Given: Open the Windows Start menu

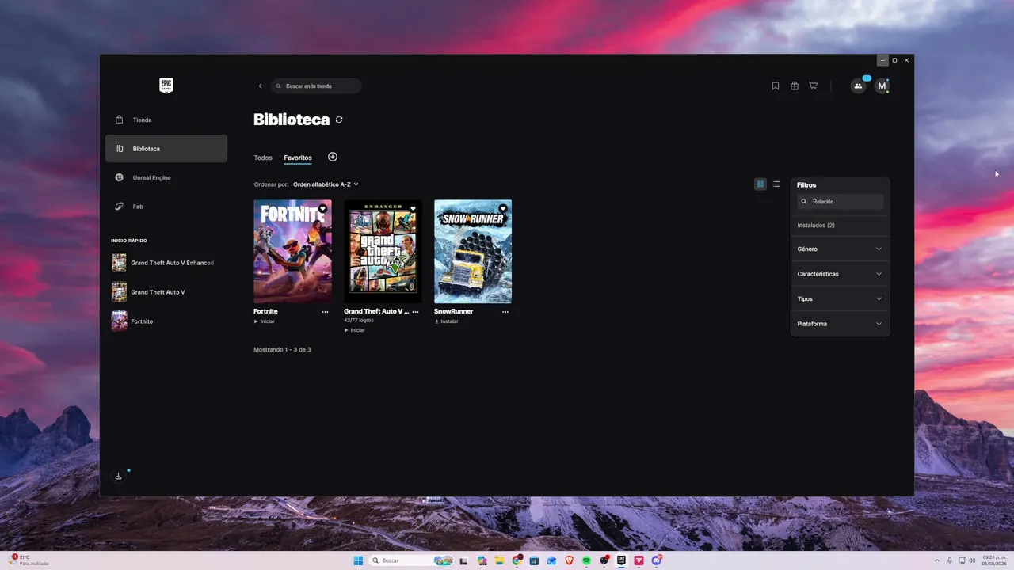Looking at the screenshot, I should [358, 560].
